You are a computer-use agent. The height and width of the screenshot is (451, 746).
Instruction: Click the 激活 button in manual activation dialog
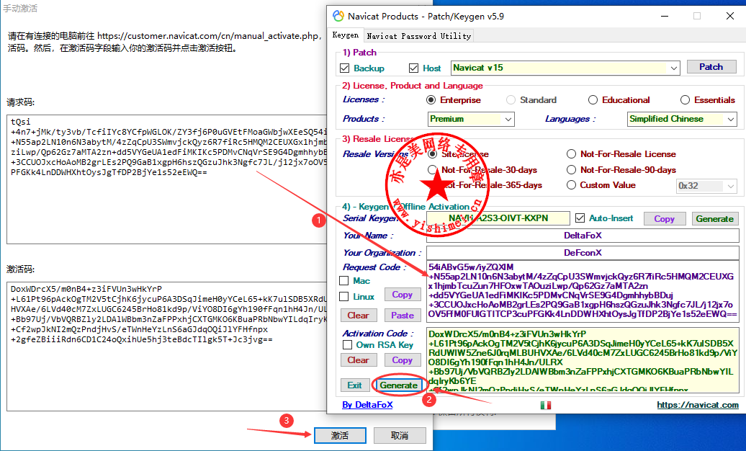[x=340, y=435]
